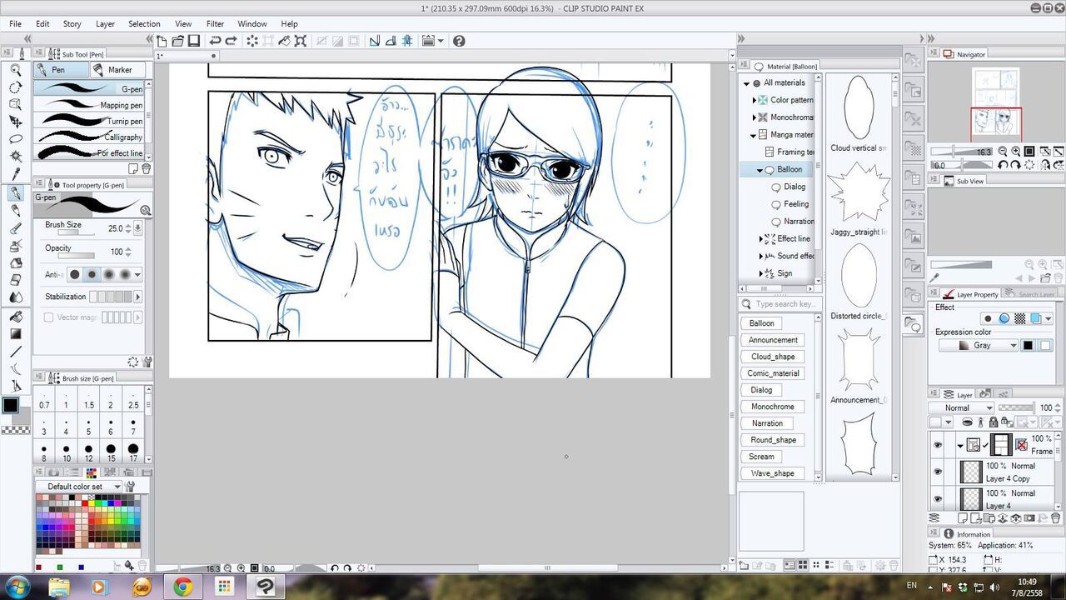The height and width of the screenshot is (600, 1066).
Task: Hide the Layer 4 layer
Action: [x=938, y=499]
